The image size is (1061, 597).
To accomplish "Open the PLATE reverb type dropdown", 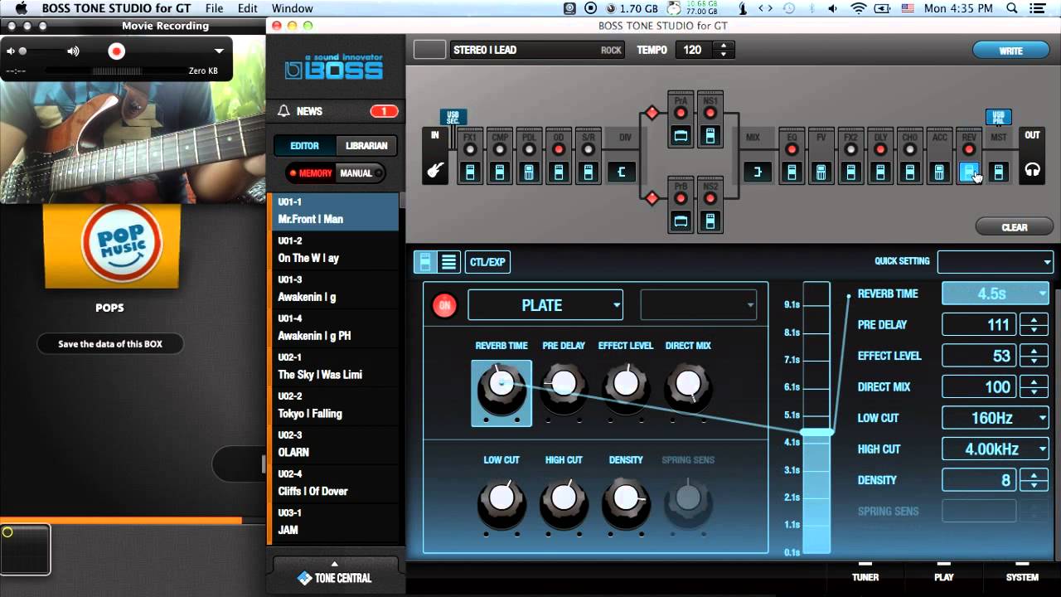I will 545,305.
